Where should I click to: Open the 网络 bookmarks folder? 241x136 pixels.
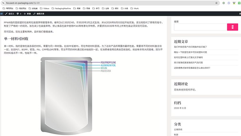[x=86, y=8]
